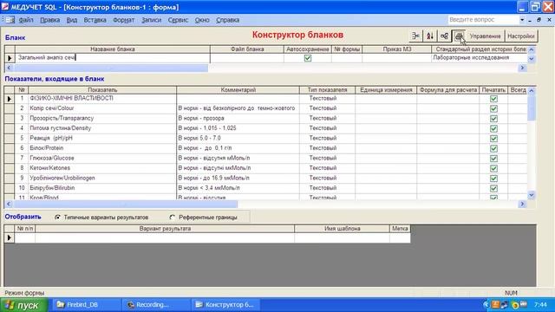Click the indicators table horizontal scrollbar thumb
555x312 pixels.
pos(126,205)
